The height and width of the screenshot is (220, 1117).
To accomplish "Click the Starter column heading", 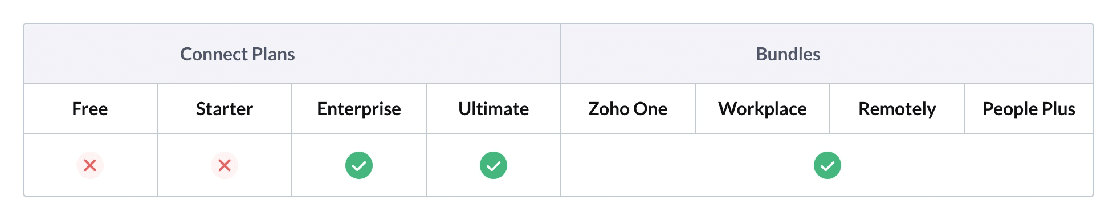I will click(x=225, y=109).
